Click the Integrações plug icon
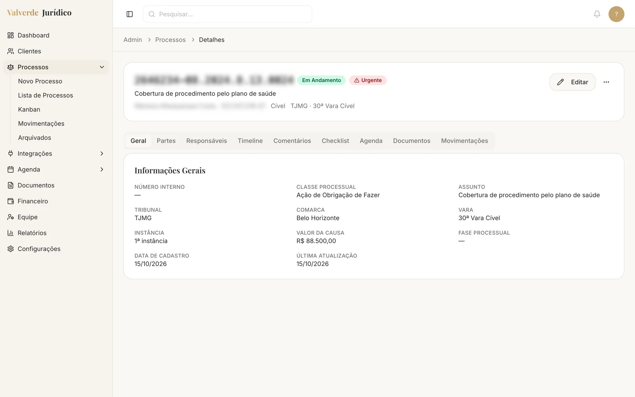Viewport: 635px width, 397px height. (11, 154)
